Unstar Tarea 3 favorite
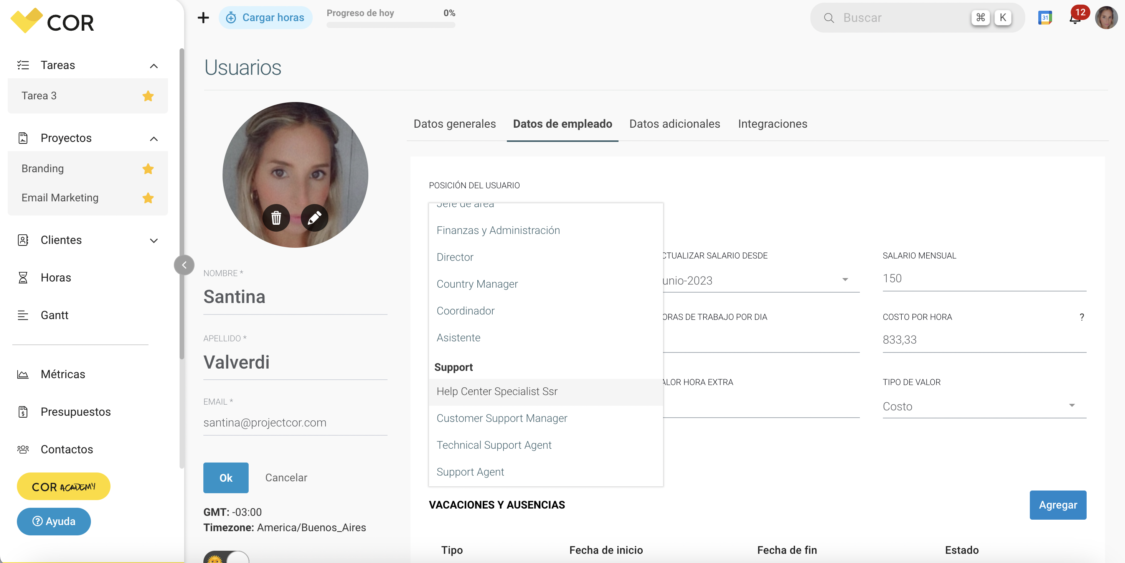Image resolution: width=1125 pixels, height=563 pixels. [x=148, y=95]
